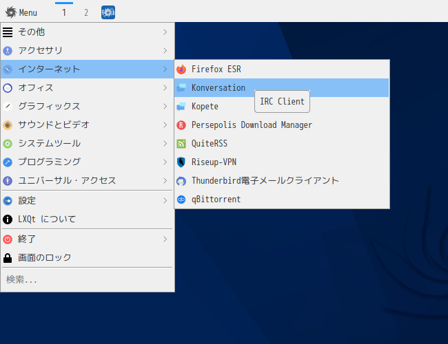Click the Firefox ESR icon

(181, 69)
